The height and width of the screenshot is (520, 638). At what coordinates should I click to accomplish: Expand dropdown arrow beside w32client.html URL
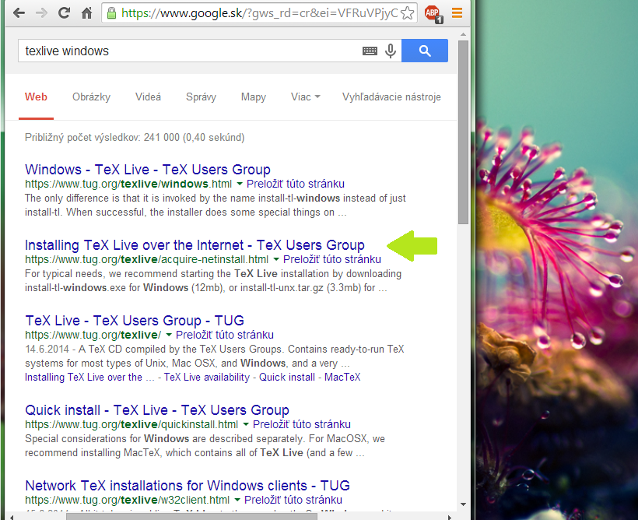pos(237,500)
